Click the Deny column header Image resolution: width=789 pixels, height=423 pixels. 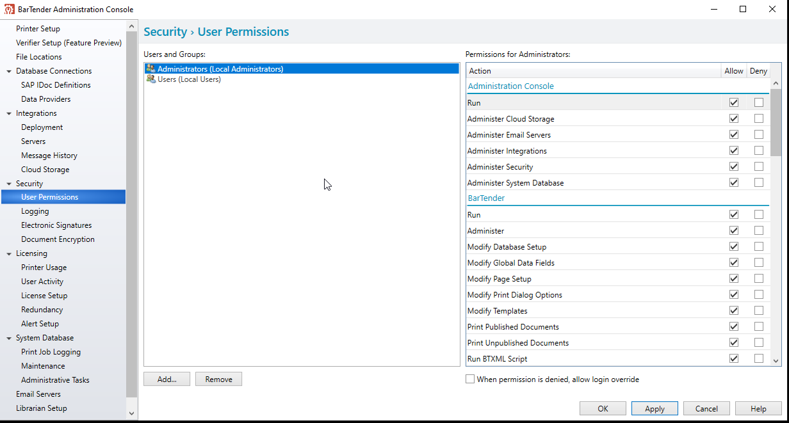coord(758,71)
